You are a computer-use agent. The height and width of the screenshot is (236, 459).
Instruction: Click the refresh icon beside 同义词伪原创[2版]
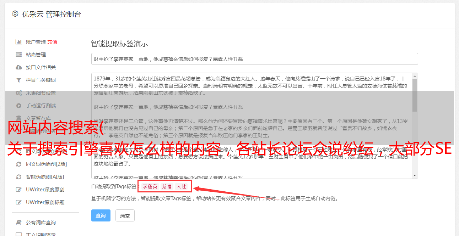pyautogui.click(x=19, y=164)
